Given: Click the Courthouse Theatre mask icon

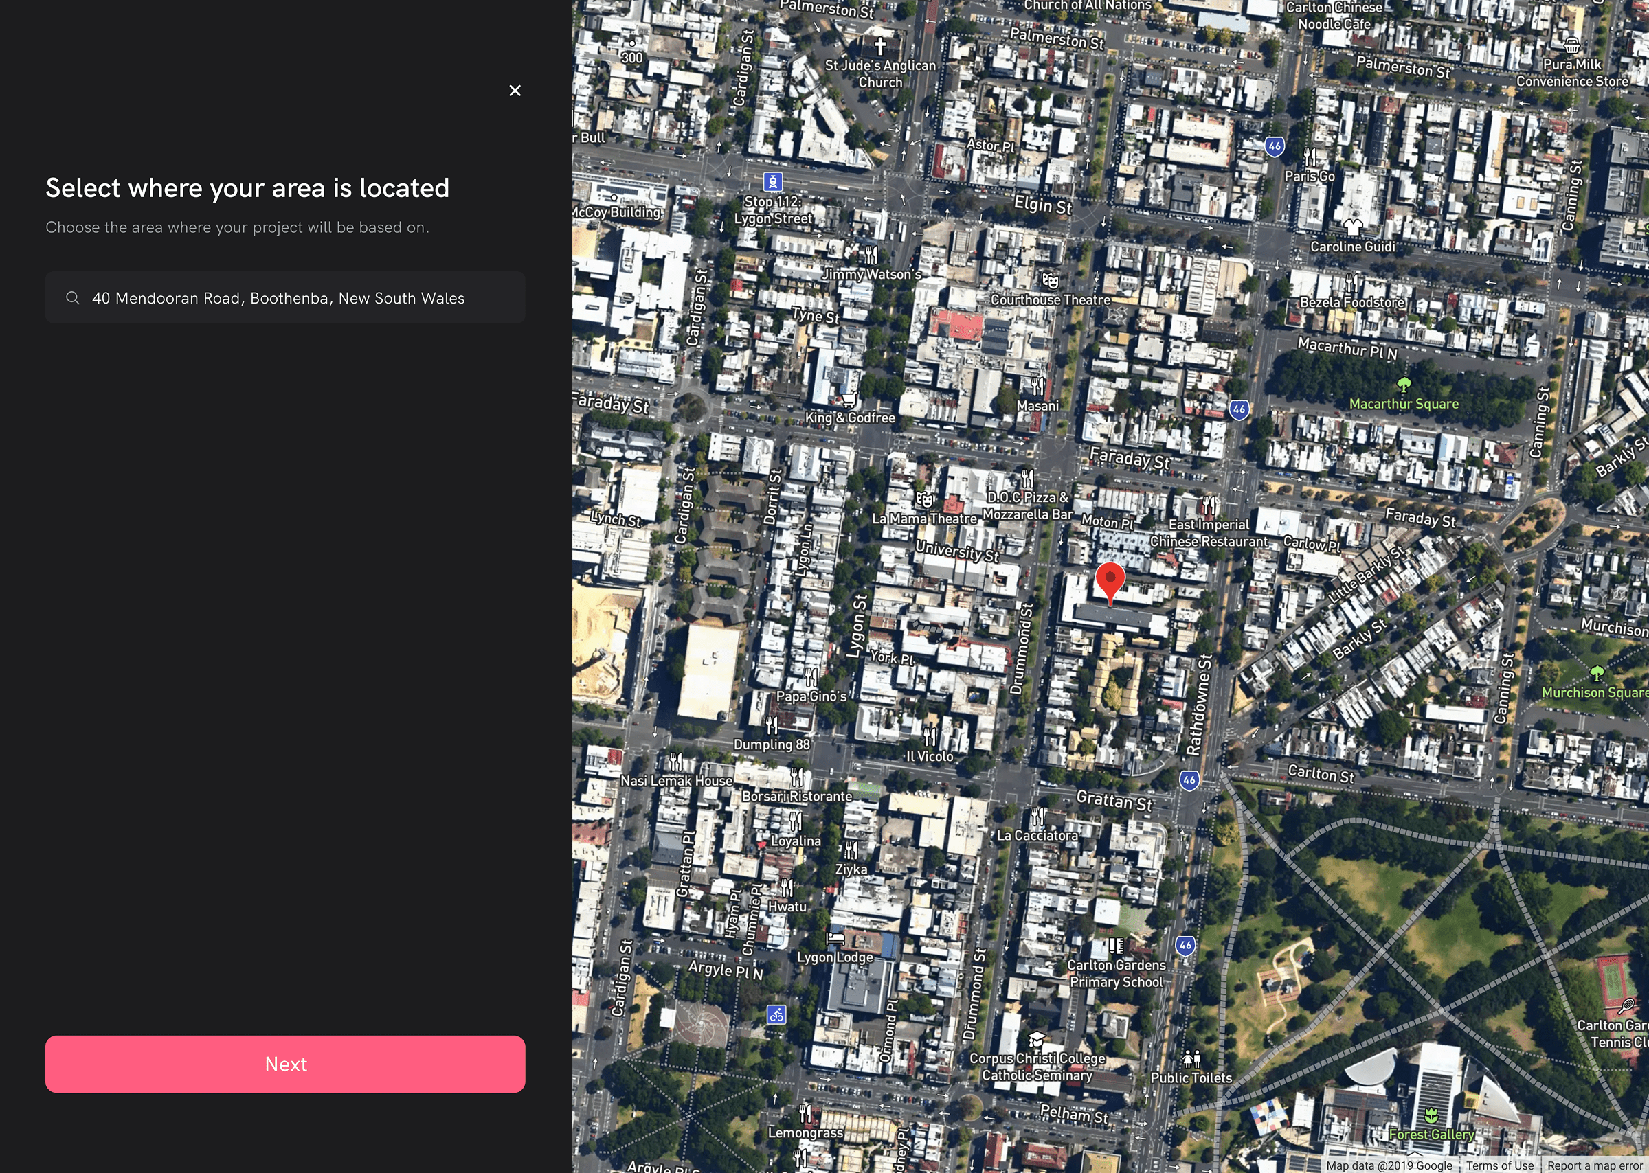Looking at the screenshot, I should (x=1050, y=280).
